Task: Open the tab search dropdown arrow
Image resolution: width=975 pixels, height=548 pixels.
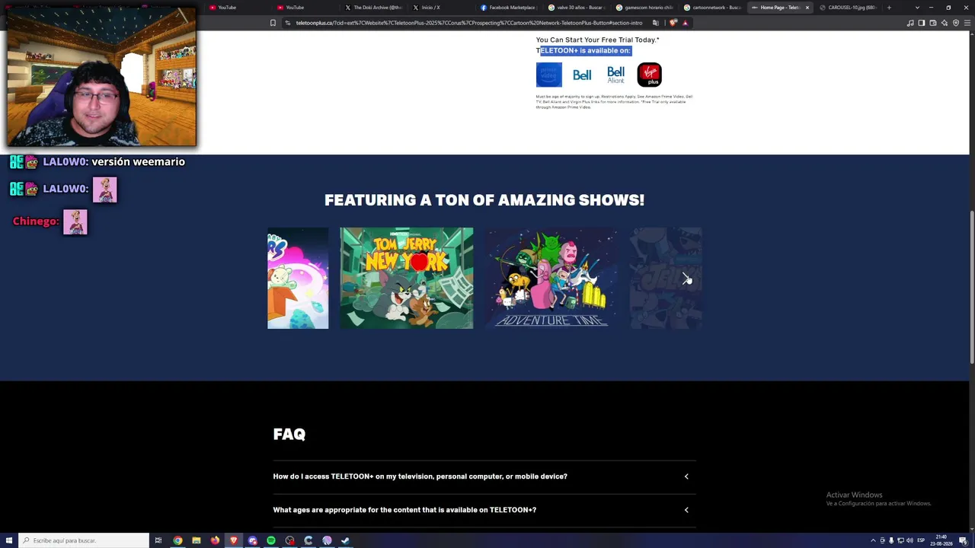Action: pyautogui.click(x=917, y=8)
